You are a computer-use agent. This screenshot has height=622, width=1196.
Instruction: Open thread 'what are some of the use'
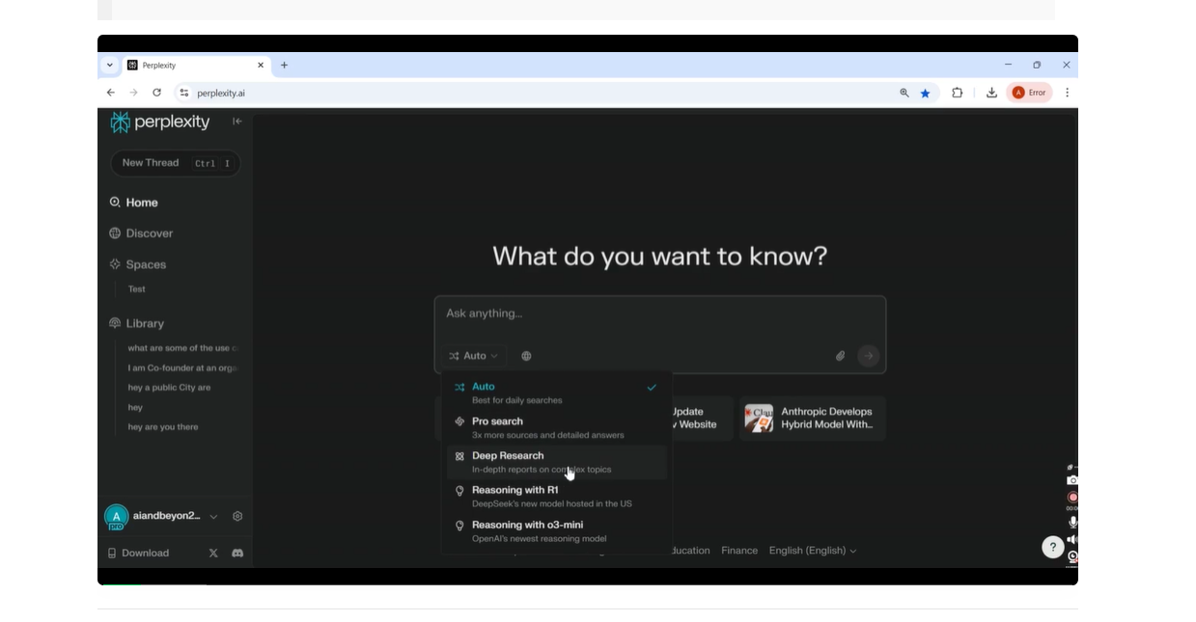(183, 348)
